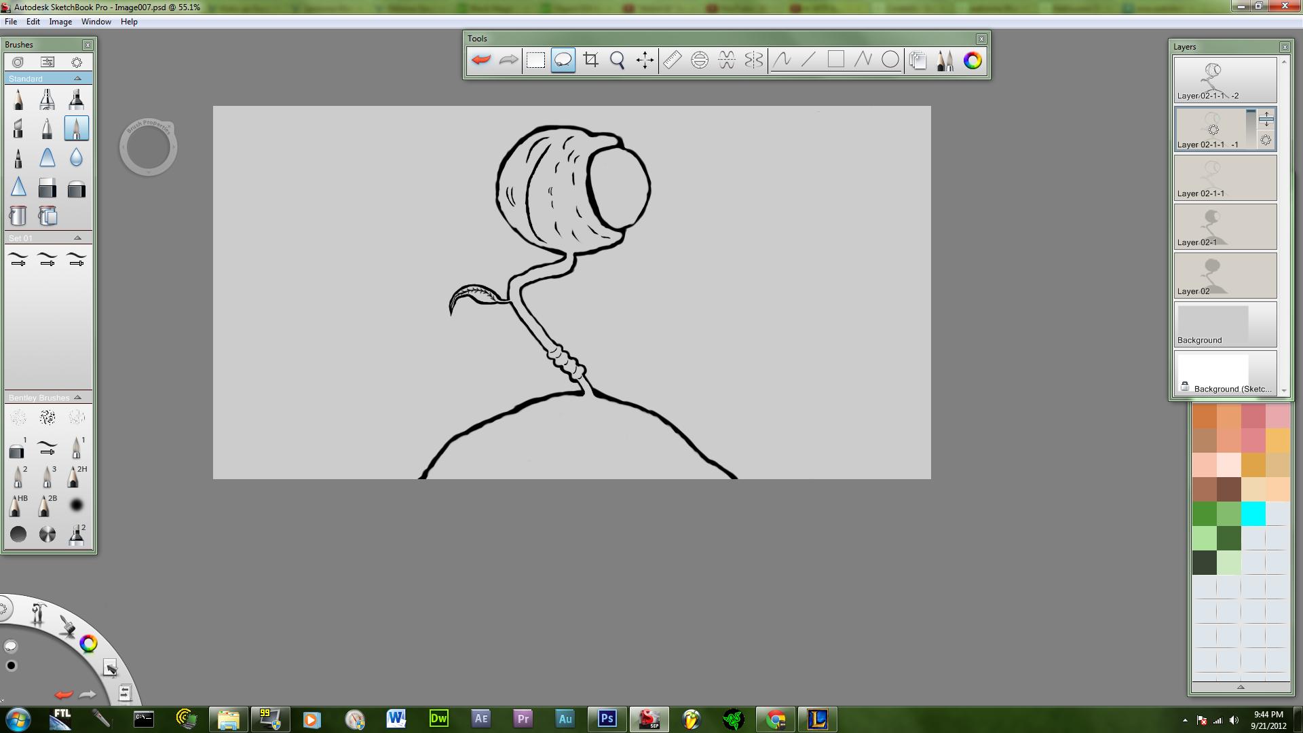Viewport: 1303px width, 733px height.
Task: Open the Brush palette from Tools panel
Action: (x=945, y=60)
